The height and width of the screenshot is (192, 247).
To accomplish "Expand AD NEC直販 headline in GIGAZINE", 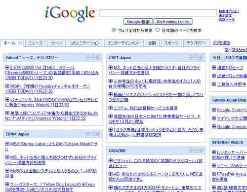I will coord(111,174).
